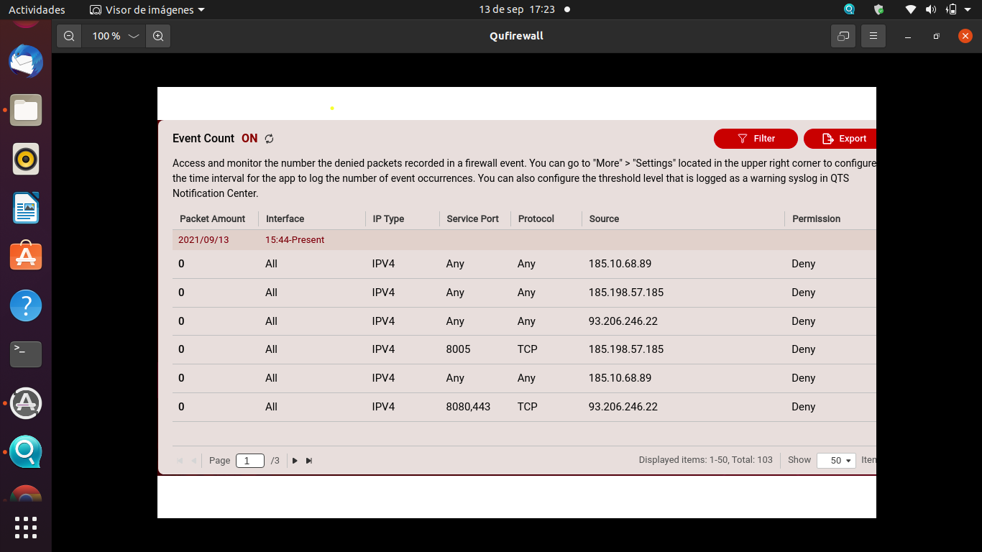Click the clock showing 13 de sep
Viewport: 982px width, 552px height.
[x=516, y=10]
